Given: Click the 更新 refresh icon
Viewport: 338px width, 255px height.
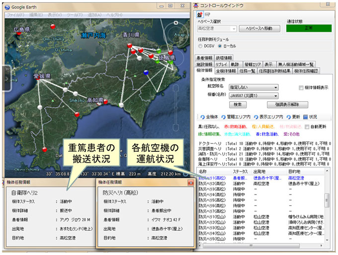Looking at the screenshot, I should coord(289,117).
